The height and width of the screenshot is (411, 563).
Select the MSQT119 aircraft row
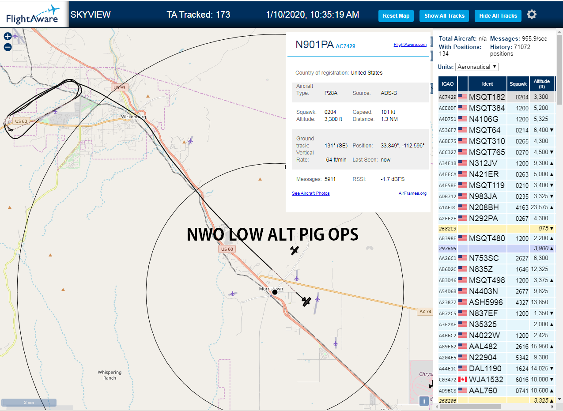coord(496,185)
